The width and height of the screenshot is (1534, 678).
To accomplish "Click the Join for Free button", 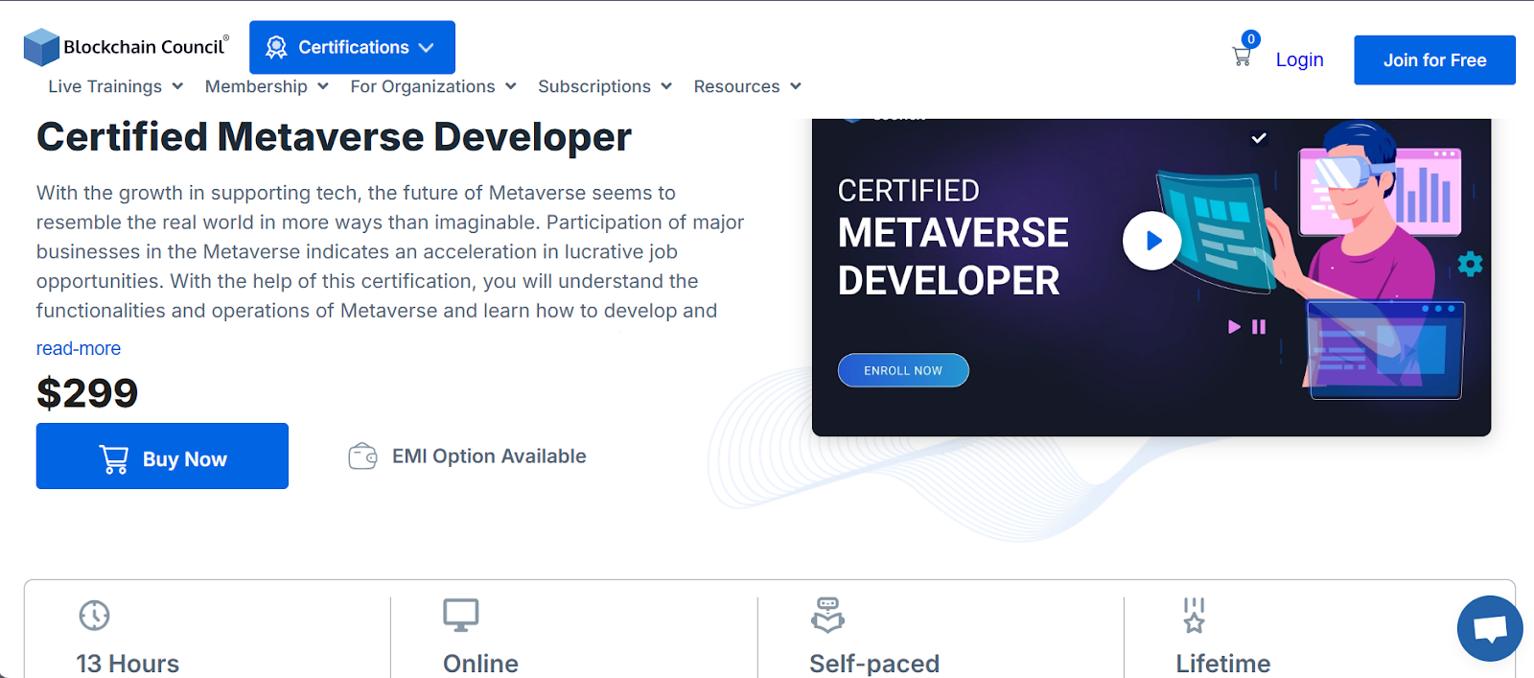I will coord(1434,60).
